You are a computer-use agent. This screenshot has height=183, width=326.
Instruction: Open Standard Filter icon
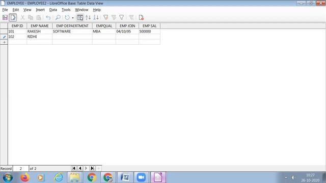(122, 18)
